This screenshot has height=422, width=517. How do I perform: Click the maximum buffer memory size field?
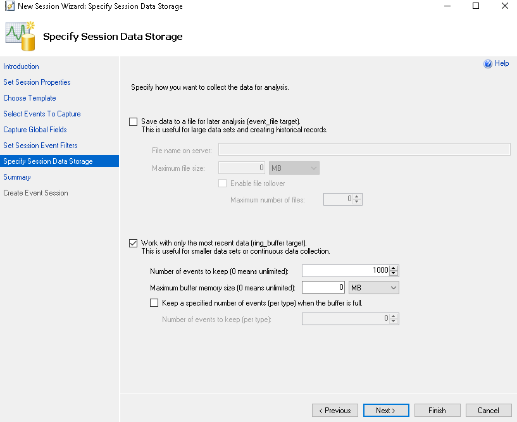click(x=323, y=287)
